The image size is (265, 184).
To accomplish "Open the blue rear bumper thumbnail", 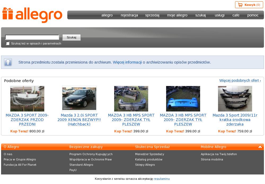I will [x=183, y=98].
